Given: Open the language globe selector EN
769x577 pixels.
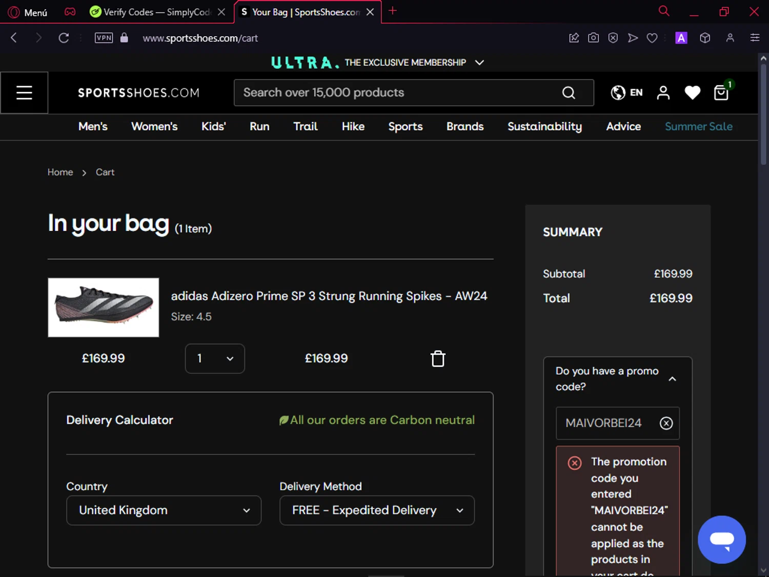Looking at the screenshot, I should [x=626, y=93].
